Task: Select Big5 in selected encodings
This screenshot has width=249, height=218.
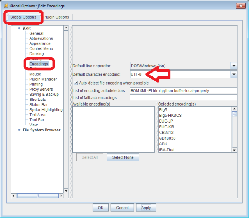Action: [x=195, y=110]
